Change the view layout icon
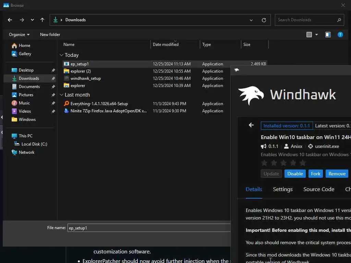 point(309,35)
